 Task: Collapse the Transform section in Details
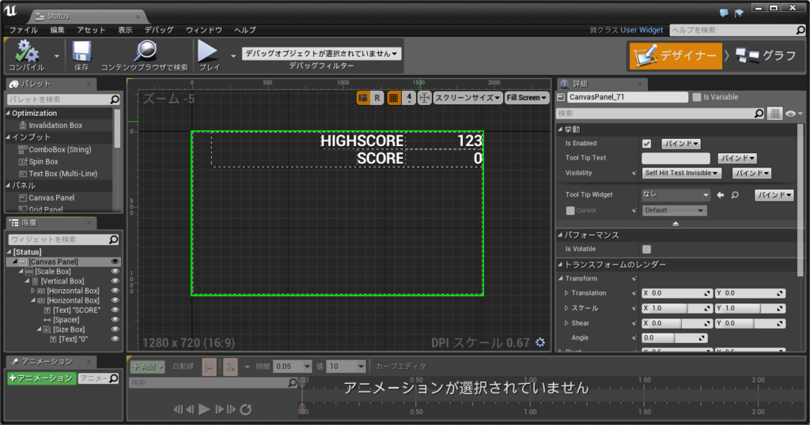coord(561,279)
